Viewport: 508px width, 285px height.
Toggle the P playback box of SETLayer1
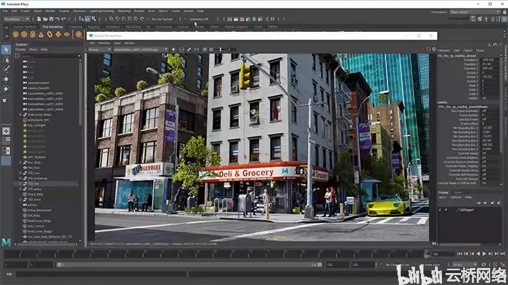point(446,210)
